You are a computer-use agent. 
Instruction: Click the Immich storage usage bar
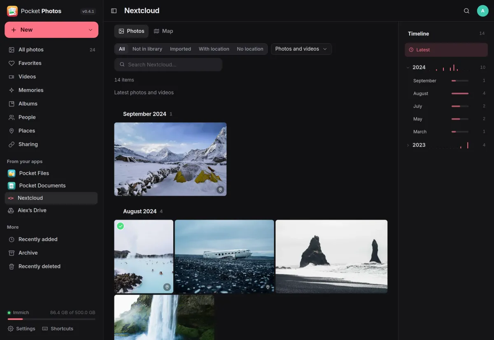51,319
